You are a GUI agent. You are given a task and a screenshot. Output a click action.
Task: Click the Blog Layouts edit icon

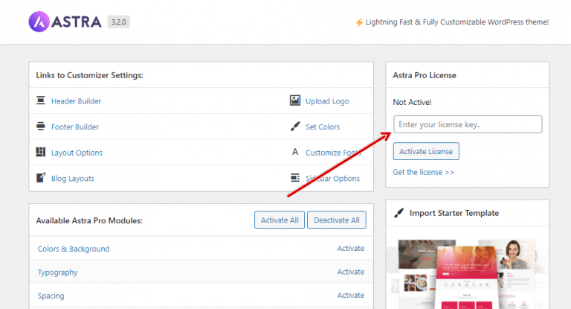tap(41, 178)
